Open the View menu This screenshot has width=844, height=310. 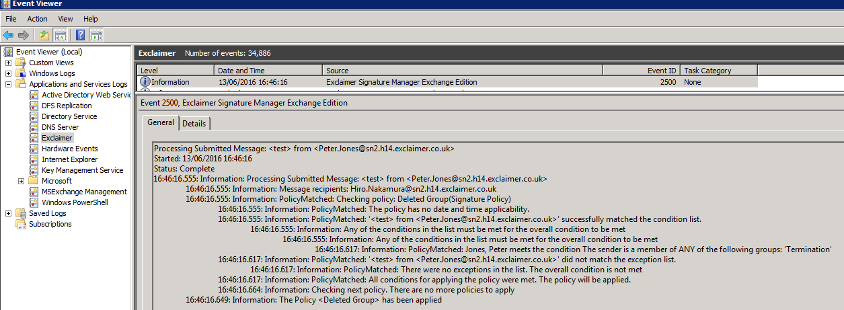65,19
